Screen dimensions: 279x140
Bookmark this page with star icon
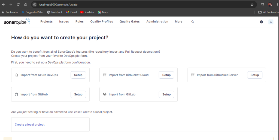tap(252, 5)
